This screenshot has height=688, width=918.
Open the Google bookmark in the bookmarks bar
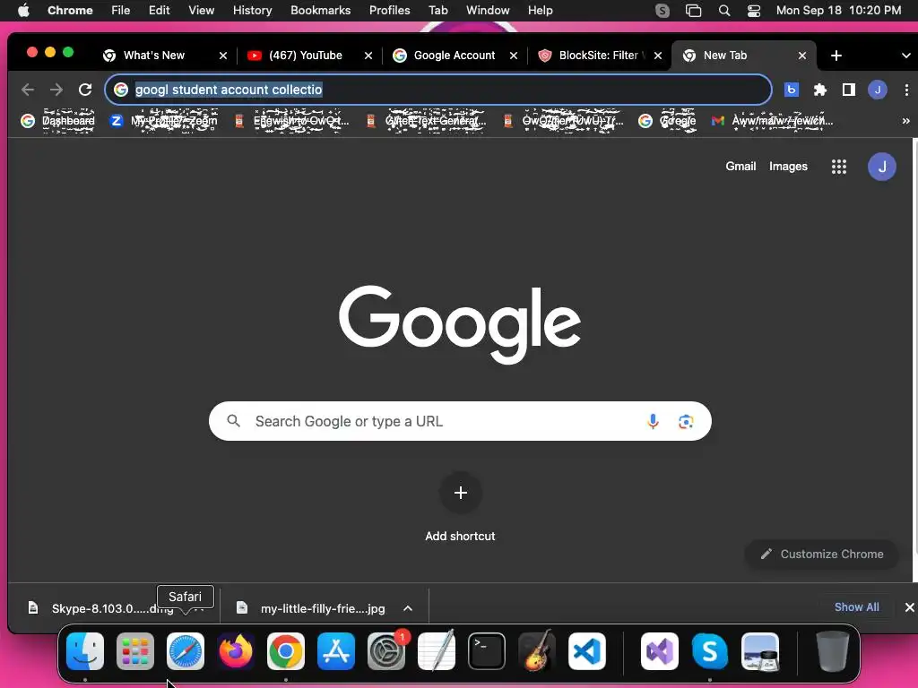[x=667, y=121]
